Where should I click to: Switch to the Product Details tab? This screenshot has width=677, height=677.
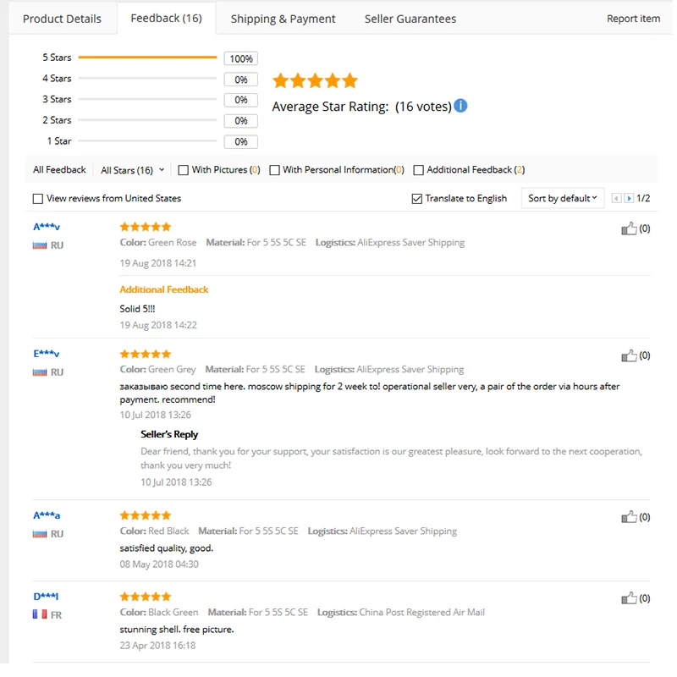click(x=62, y=19)
